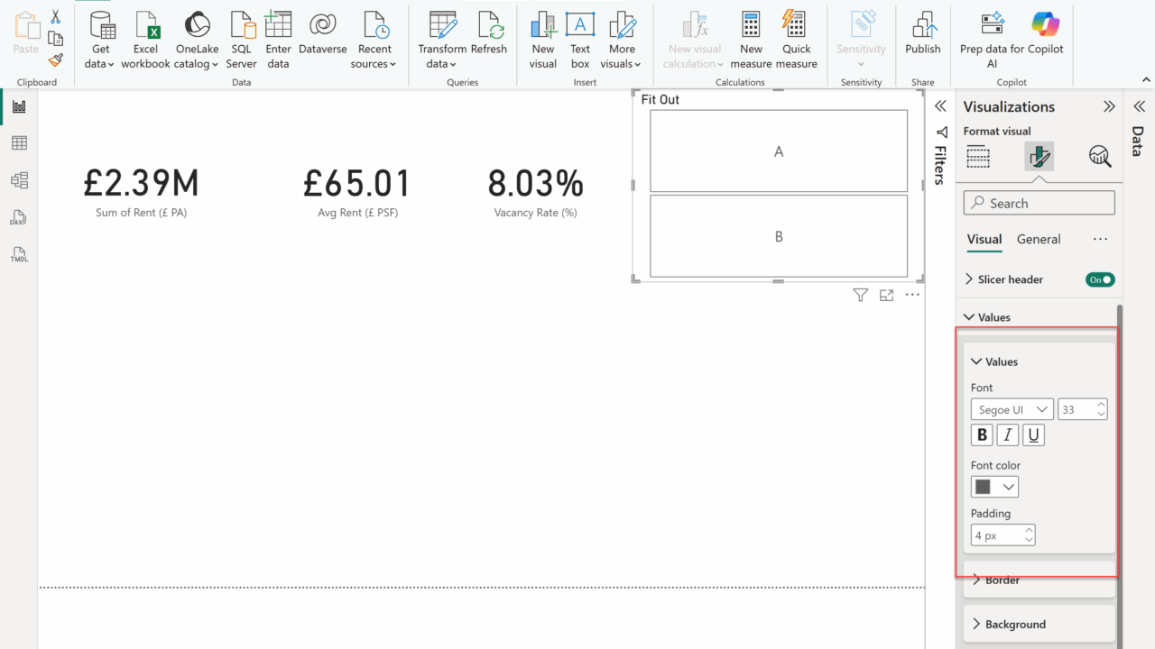Open more options next to General tab
This screenshot has width=1155, height=649.
coord(1100,239)
